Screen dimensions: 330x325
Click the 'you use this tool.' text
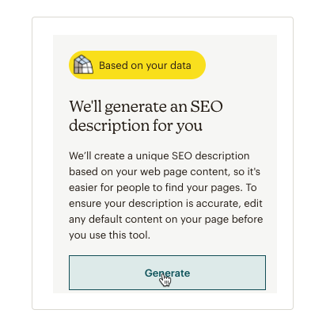(x=109, y=235)
